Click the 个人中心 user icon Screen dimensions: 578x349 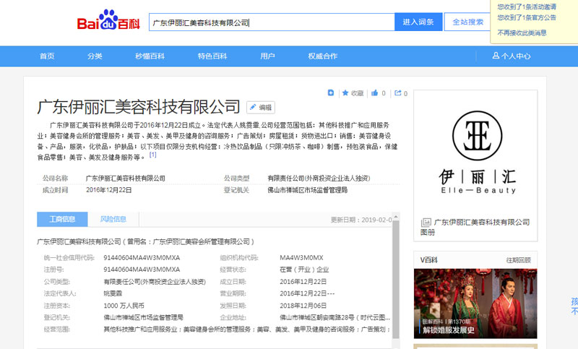496,56
